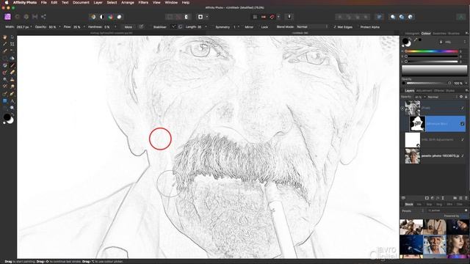Select the blue Rectangle shape tool
The width and height of the screenshot is (470, 264).
5,101
